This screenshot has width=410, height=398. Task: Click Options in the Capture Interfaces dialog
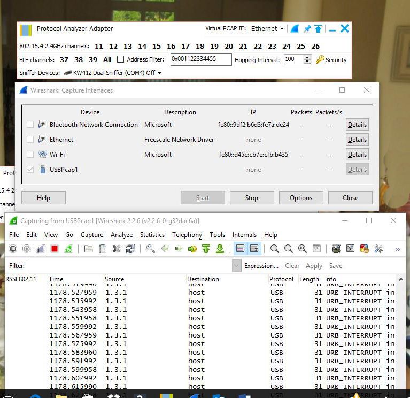pyautogui.click(x=301, y=197)
